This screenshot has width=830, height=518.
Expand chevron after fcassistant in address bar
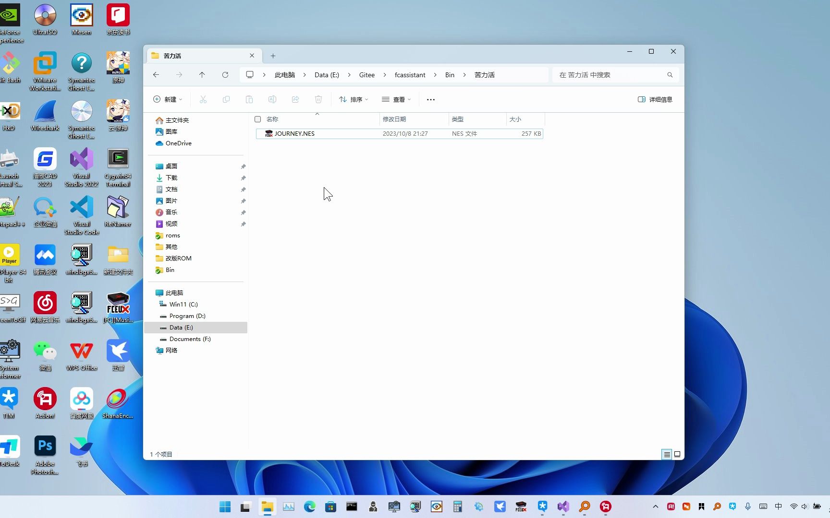(x=435, y=75)
